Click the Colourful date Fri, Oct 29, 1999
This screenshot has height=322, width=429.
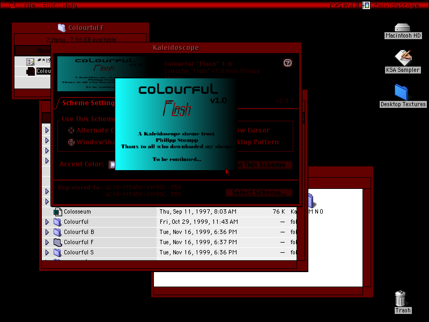pyautogui.click(x=199, y=222)
